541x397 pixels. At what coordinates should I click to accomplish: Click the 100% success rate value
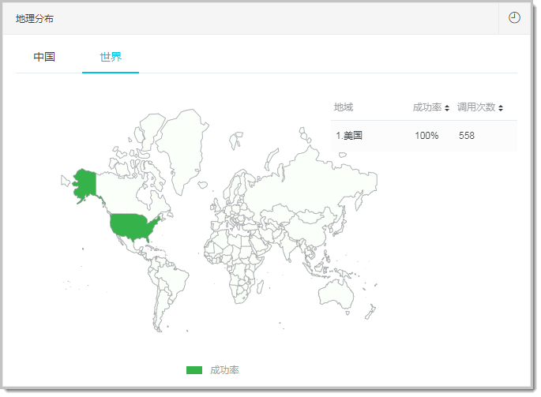(x=426, y=136)
